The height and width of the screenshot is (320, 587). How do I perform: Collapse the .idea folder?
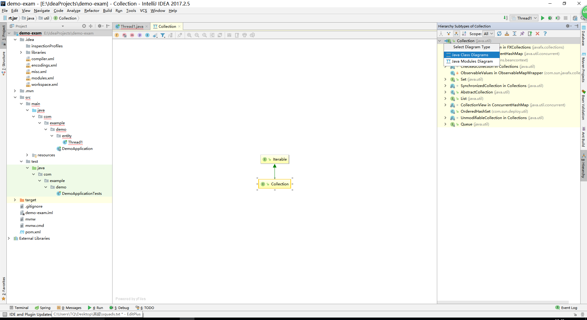pyautogui.click(x=15, y=40)
